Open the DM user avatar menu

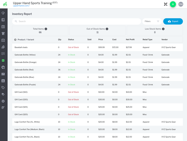coord(181,4)
